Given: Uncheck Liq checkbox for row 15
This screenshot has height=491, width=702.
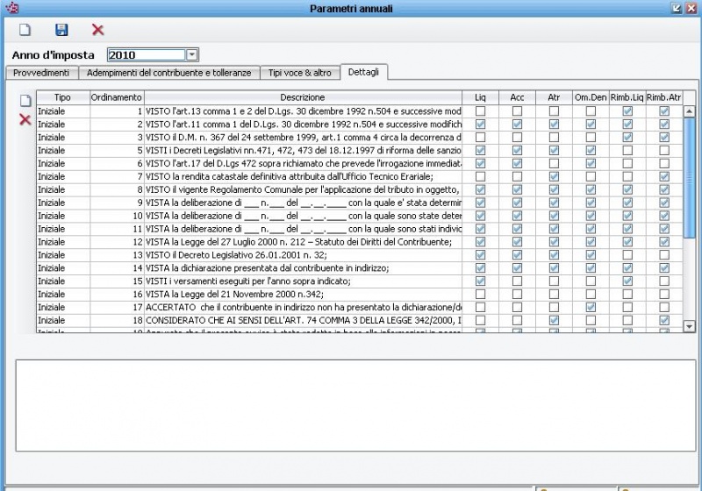Looking at the screenshot, I should pos(480,281).
